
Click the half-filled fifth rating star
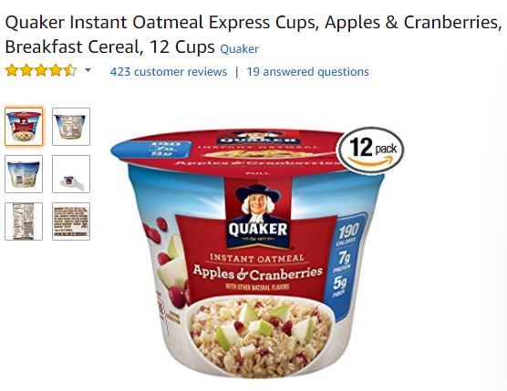tap(70, 70)
